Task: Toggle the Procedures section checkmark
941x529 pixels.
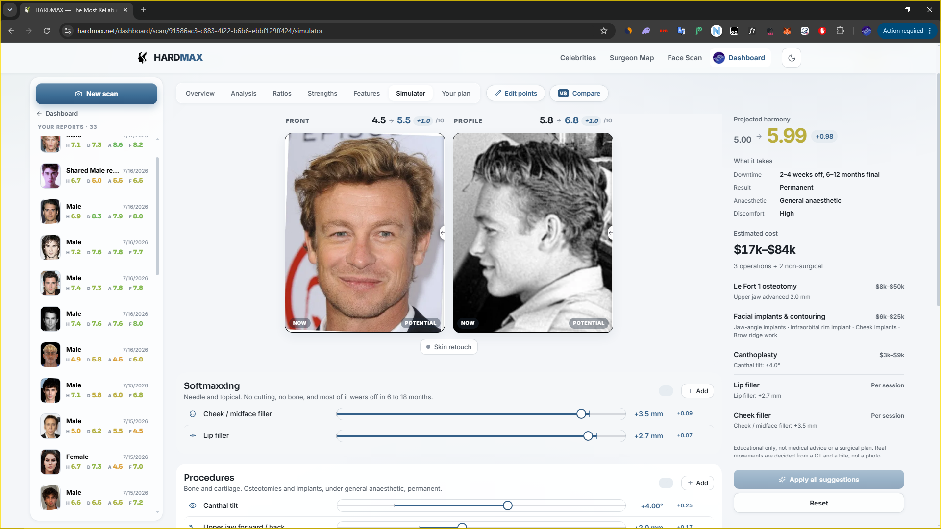Action: (666, 483)
